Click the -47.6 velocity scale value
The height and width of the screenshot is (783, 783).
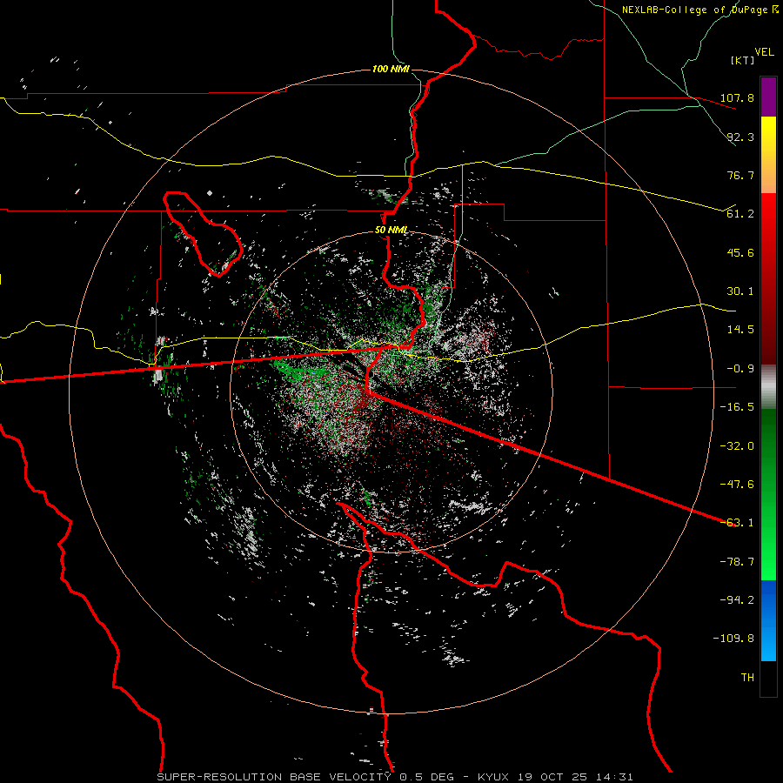pos(737,485)
